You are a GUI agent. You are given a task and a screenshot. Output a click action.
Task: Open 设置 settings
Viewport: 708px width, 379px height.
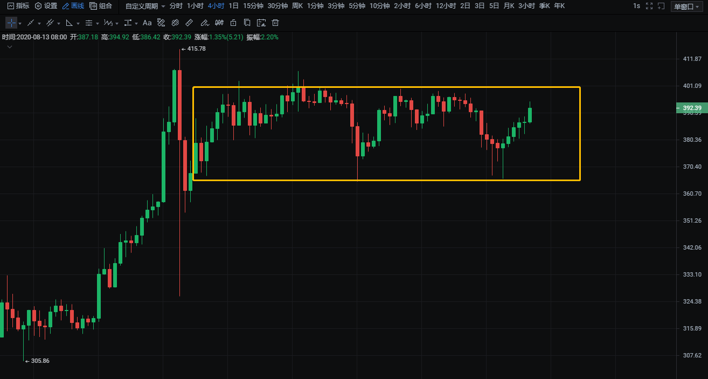click(x=46, y=6)
